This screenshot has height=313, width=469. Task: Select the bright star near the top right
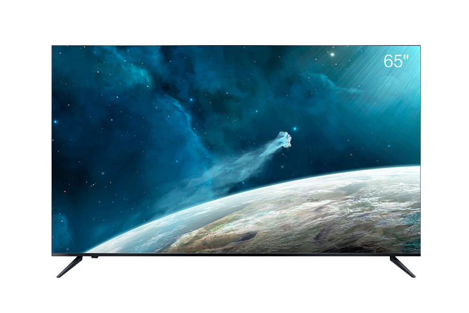(333, 54)
